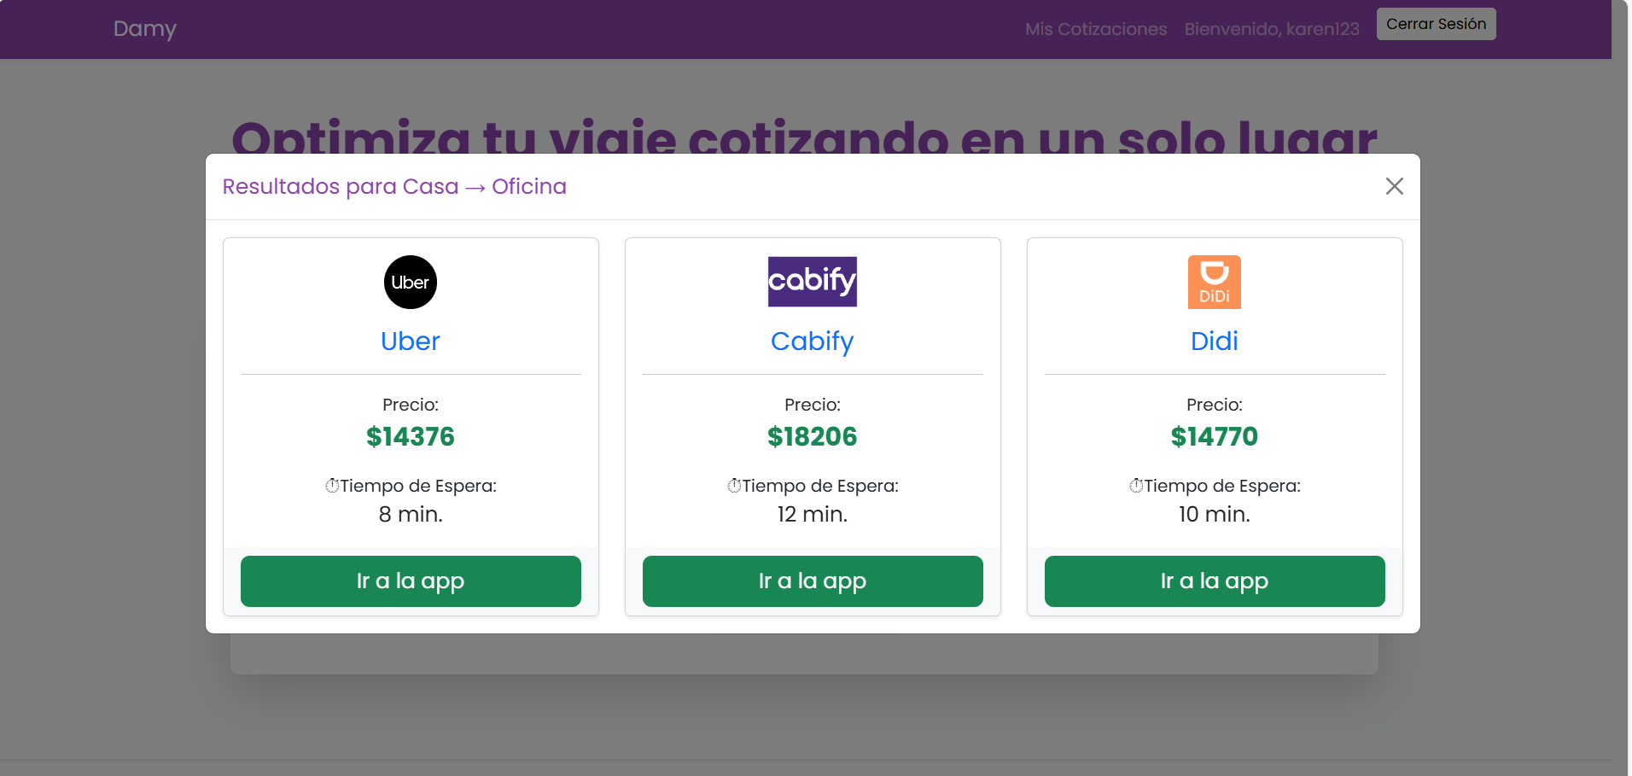
Task: Click the Cabify logo icon
Action: [x=813, y=282]
